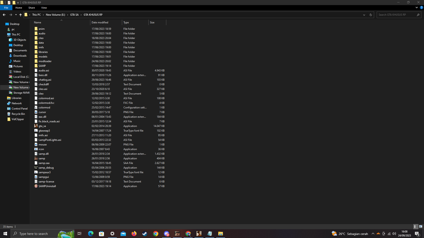Click This PC in the address bar

(x=36, y=15)
